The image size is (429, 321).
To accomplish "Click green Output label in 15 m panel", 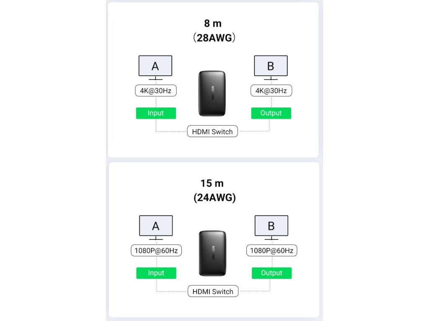I will coord(271,273).
